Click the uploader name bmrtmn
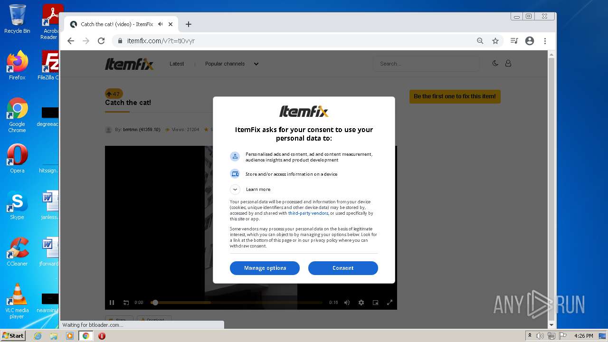The image size is (608, 342). point(142,130)
